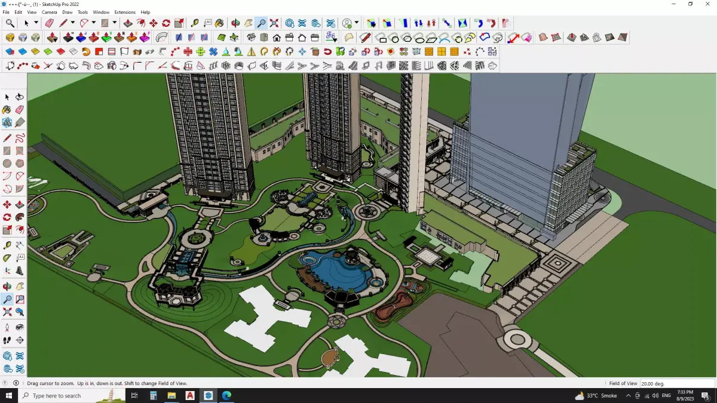Select the Circle tool in left toolbar
This screenshot has width=717, height=403.
pos(7,163)
